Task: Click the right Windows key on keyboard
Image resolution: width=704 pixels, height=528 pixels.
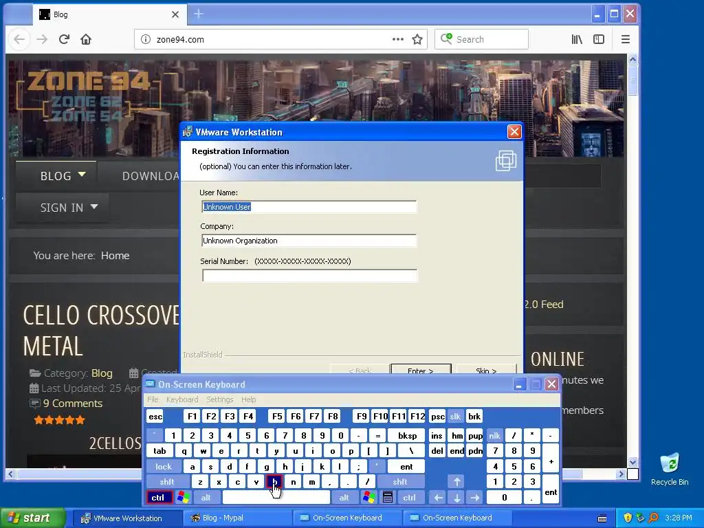Action: (x=368, y=498)
